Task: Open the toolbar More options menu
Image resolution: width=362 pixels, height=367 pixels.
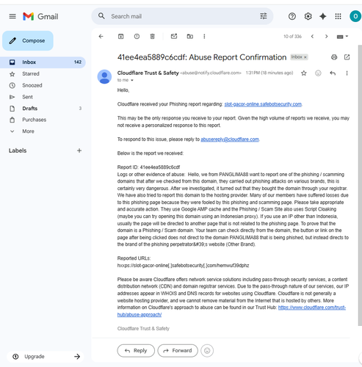Action: tap(204, 37)
